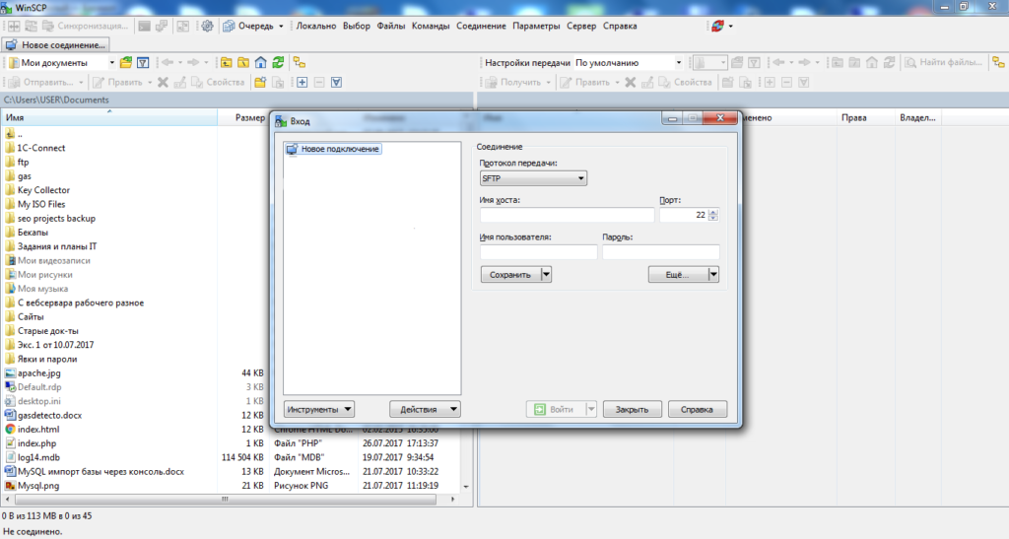
Task: Expand the По умолчанию transfer settings dropdown
Action: click(678, 62)
